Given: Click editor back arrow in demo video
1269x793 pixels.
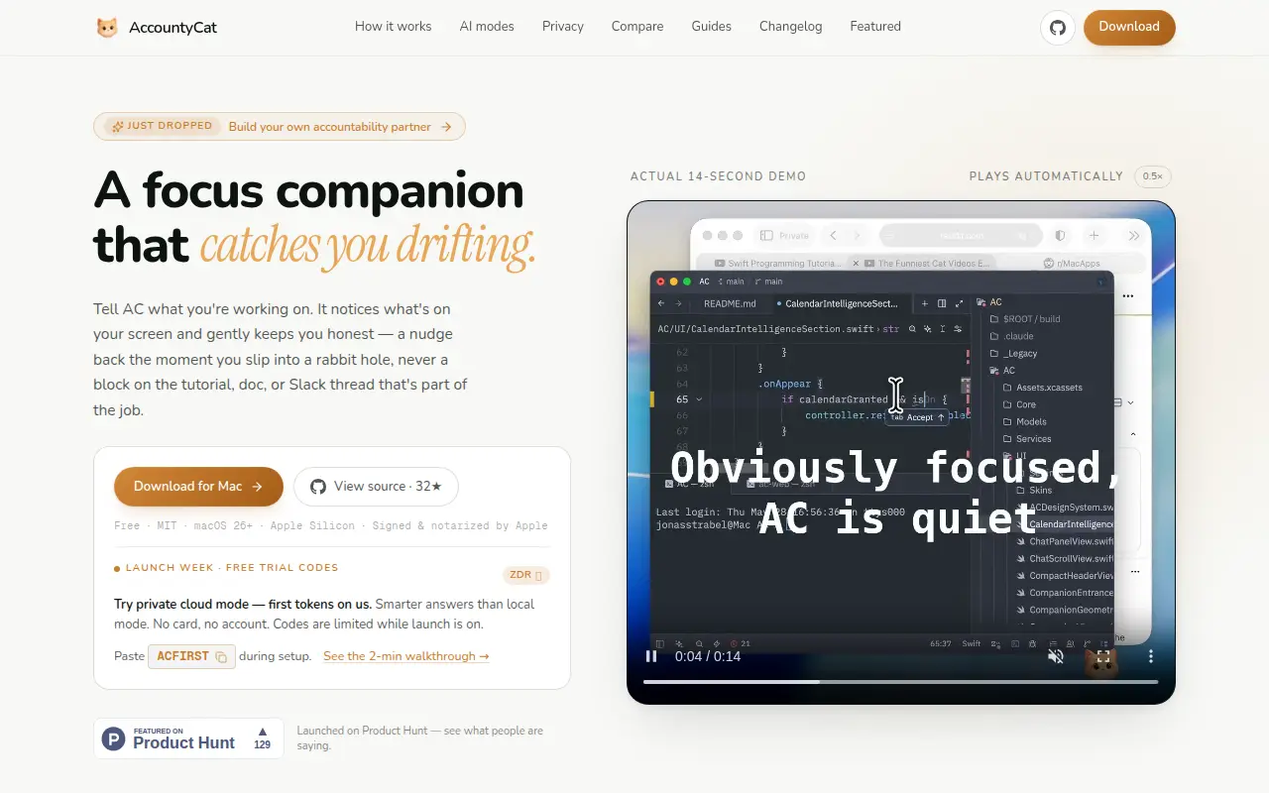Looking at the screenshot, I should click(x=661, y=303).
